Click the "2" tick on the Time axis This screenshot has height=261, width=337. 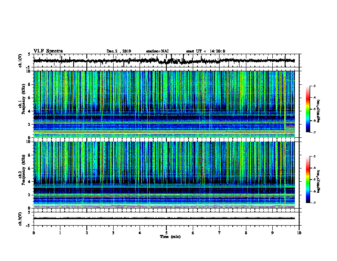tap(87, 233)
